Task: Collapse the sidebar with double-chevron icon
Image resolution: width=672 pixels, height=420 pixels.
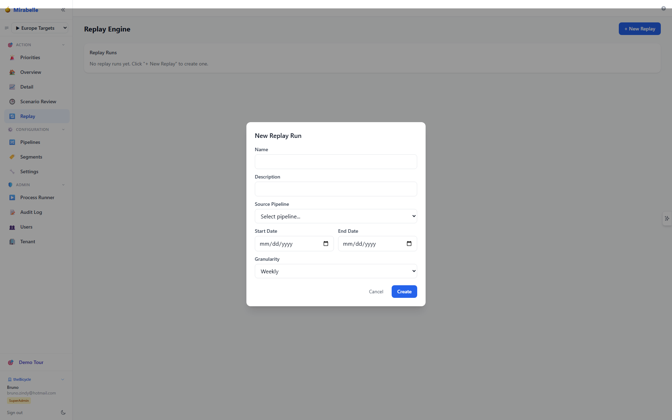Action: 63,10
